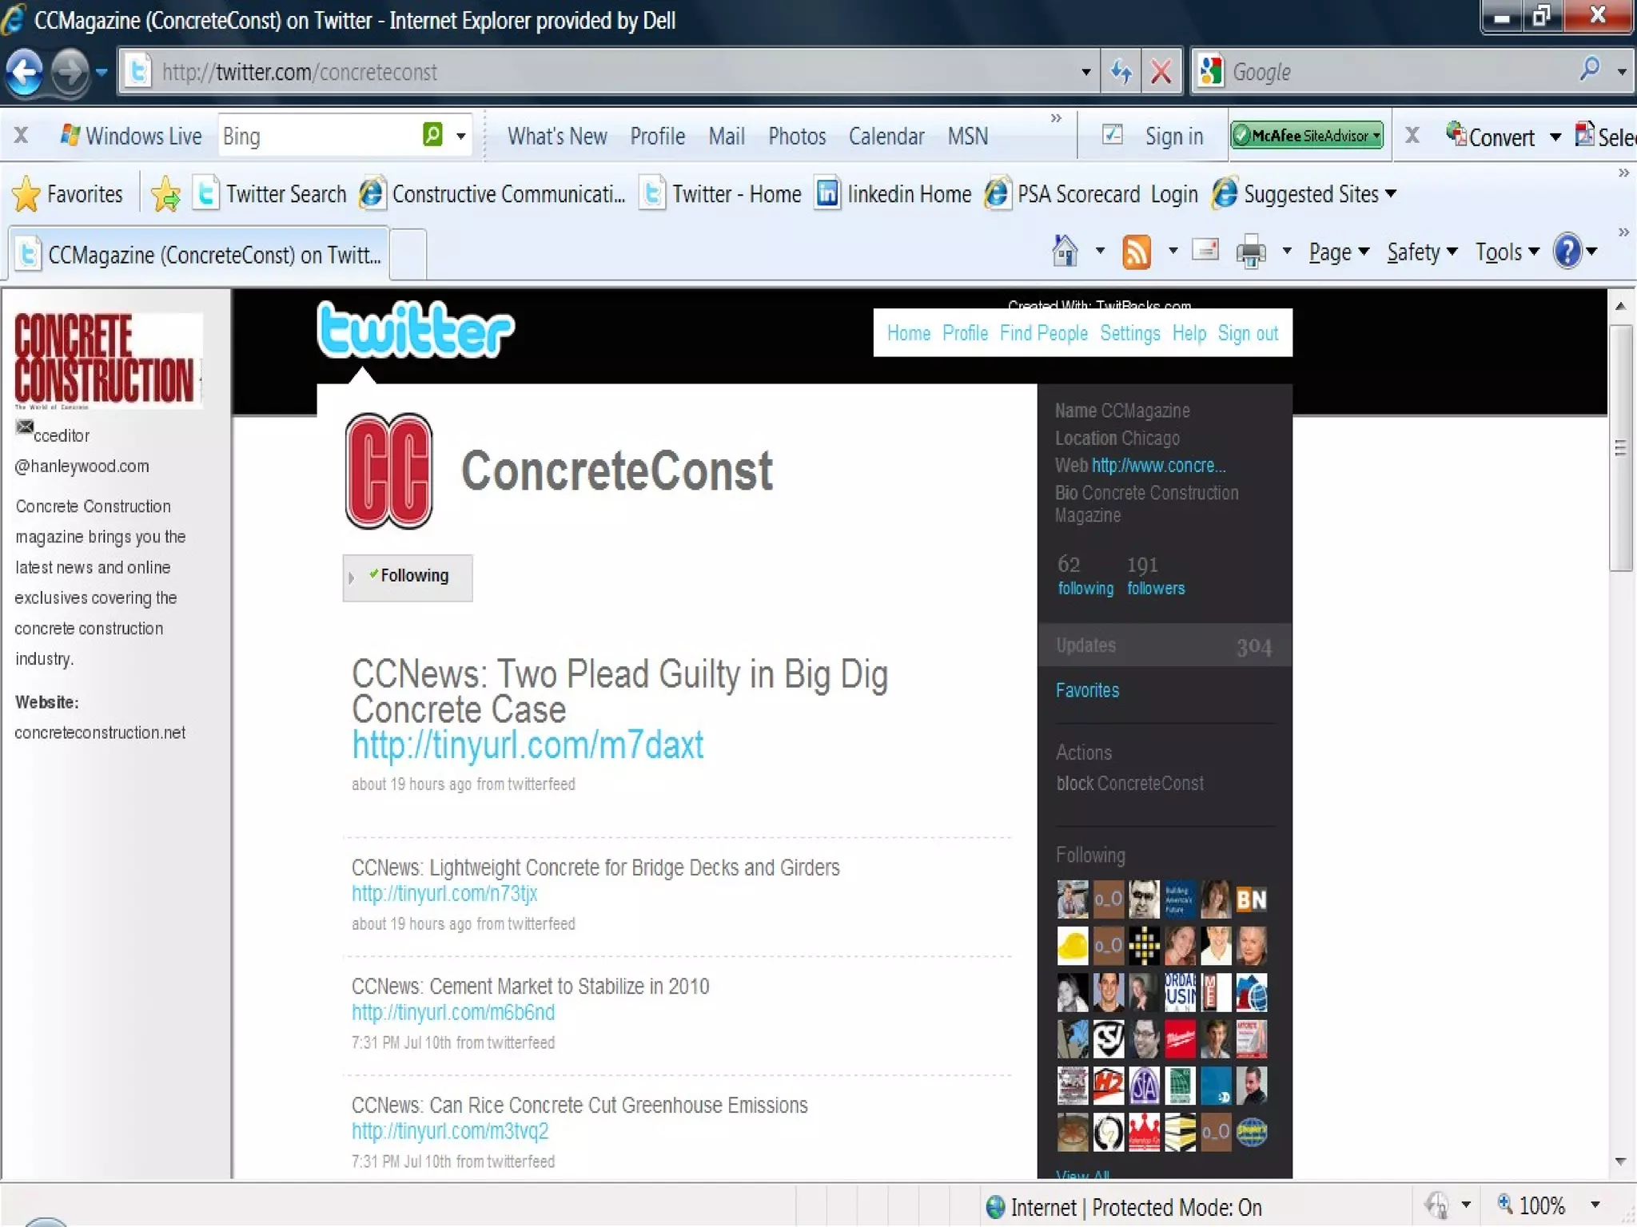Expand the Suggested Sites dropdown
1637x1227 pixels.
(1391, 194)
